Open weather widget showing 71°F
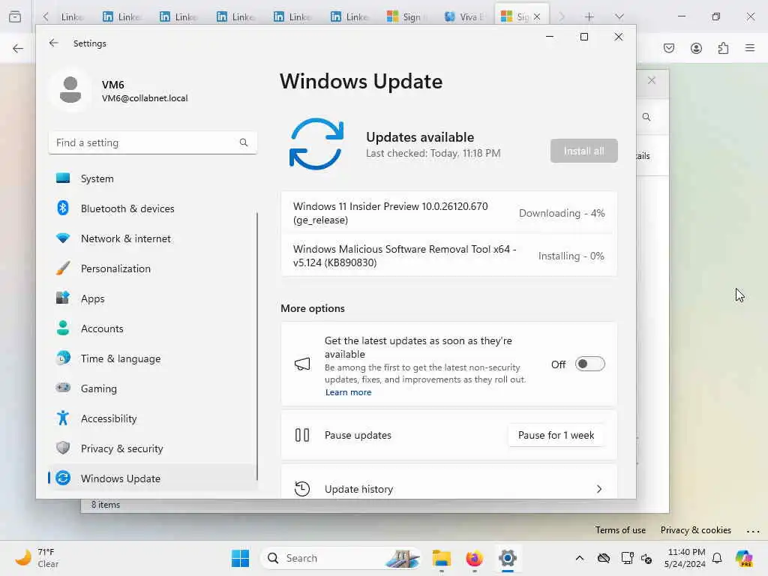This screenshot has width=768, height=576. (37, 558)
